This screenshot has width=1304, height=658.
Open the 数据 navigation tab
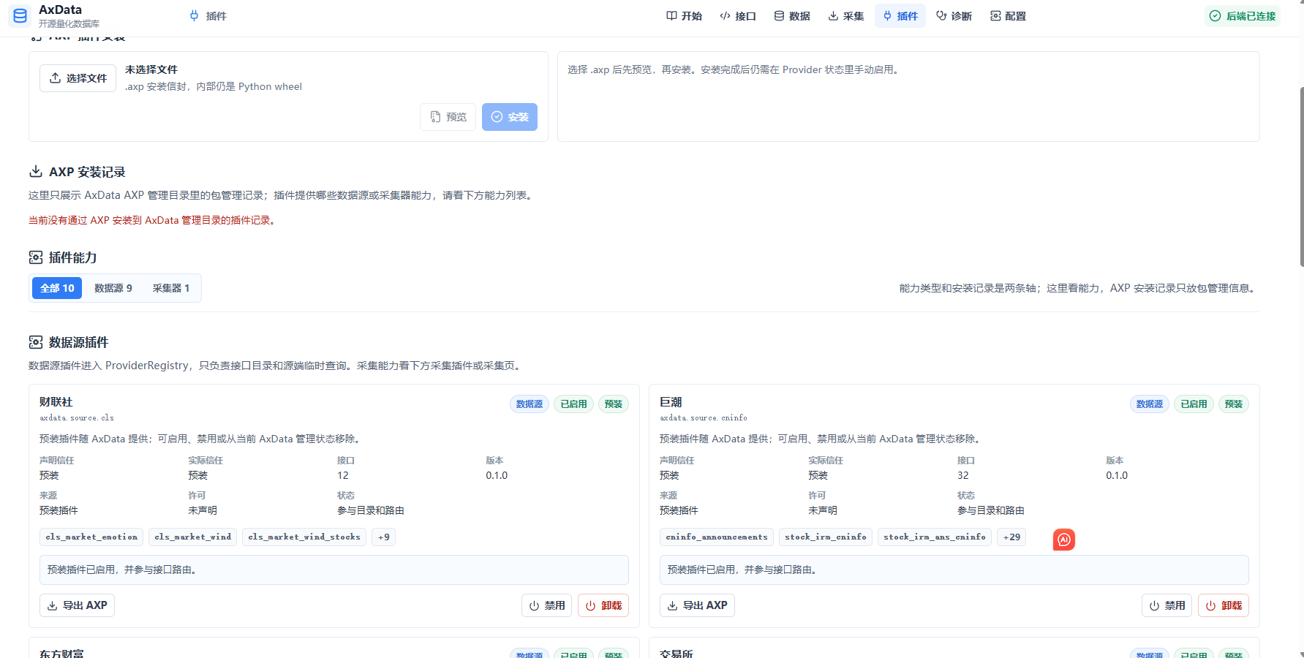pyautogui.click(x=792, y=16)
